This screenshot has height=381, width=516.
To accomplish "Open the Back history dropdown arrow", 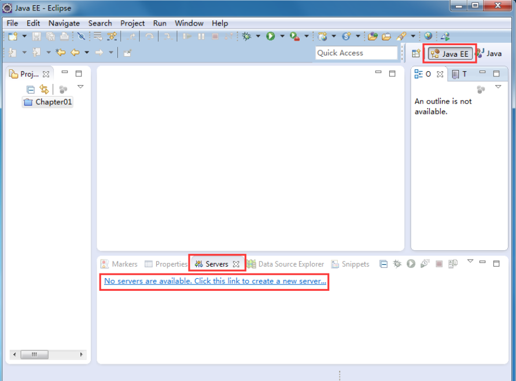I will point(87,52).
